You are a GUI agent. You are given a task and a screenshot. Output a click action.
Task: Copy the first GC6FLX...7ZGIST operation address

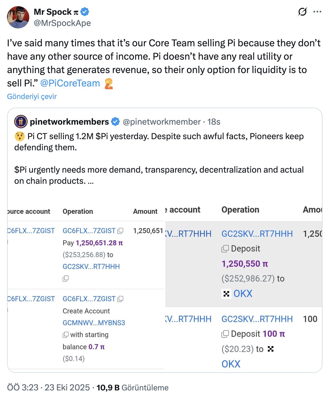pos(120,231)
